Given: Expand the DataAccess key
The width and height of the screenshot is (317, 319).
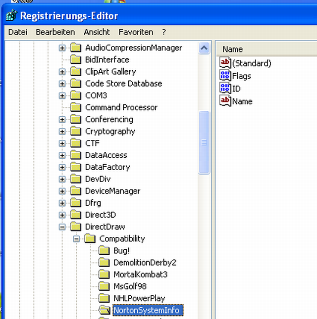Looking at the screenshot, I should point(62,155).
